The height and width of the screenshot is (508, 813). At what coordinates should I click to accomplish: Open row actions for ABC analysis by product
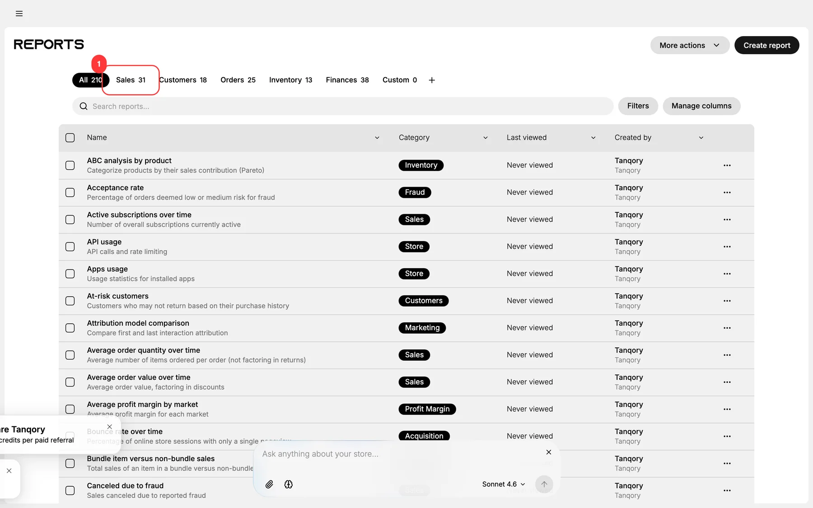[727, 165]
